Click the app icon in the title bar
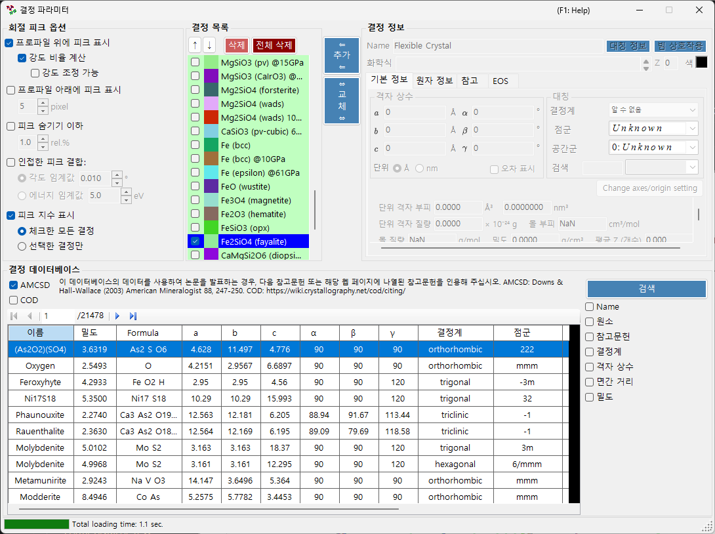Viewport: 715px width, 534px height. (11, 10)
